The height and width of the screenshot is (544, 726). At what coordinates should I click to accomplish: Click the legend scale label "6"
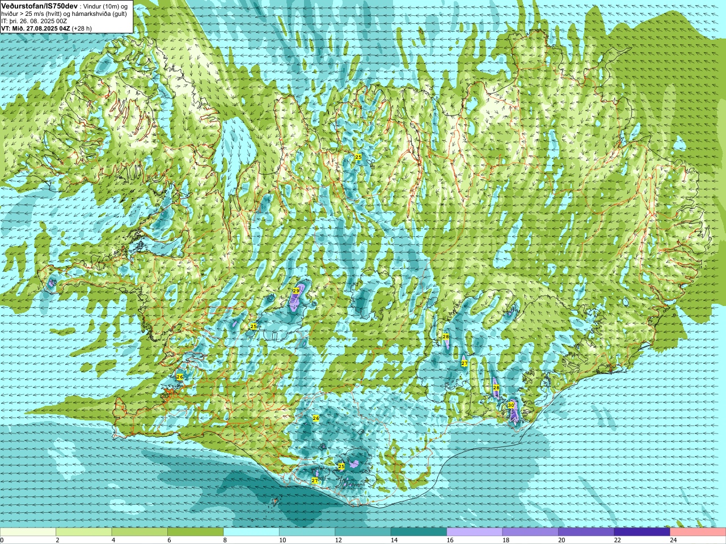pos(169,540)
